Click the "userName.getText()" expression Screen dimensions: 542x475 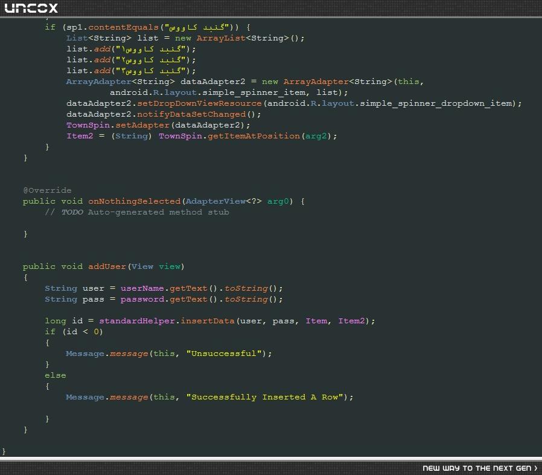[x=168, y=288]
